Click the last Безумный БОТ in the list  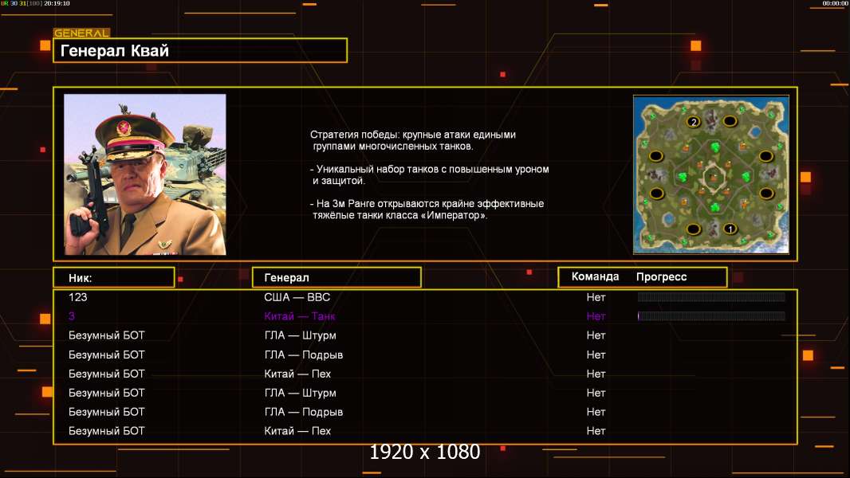coord(107,431)
